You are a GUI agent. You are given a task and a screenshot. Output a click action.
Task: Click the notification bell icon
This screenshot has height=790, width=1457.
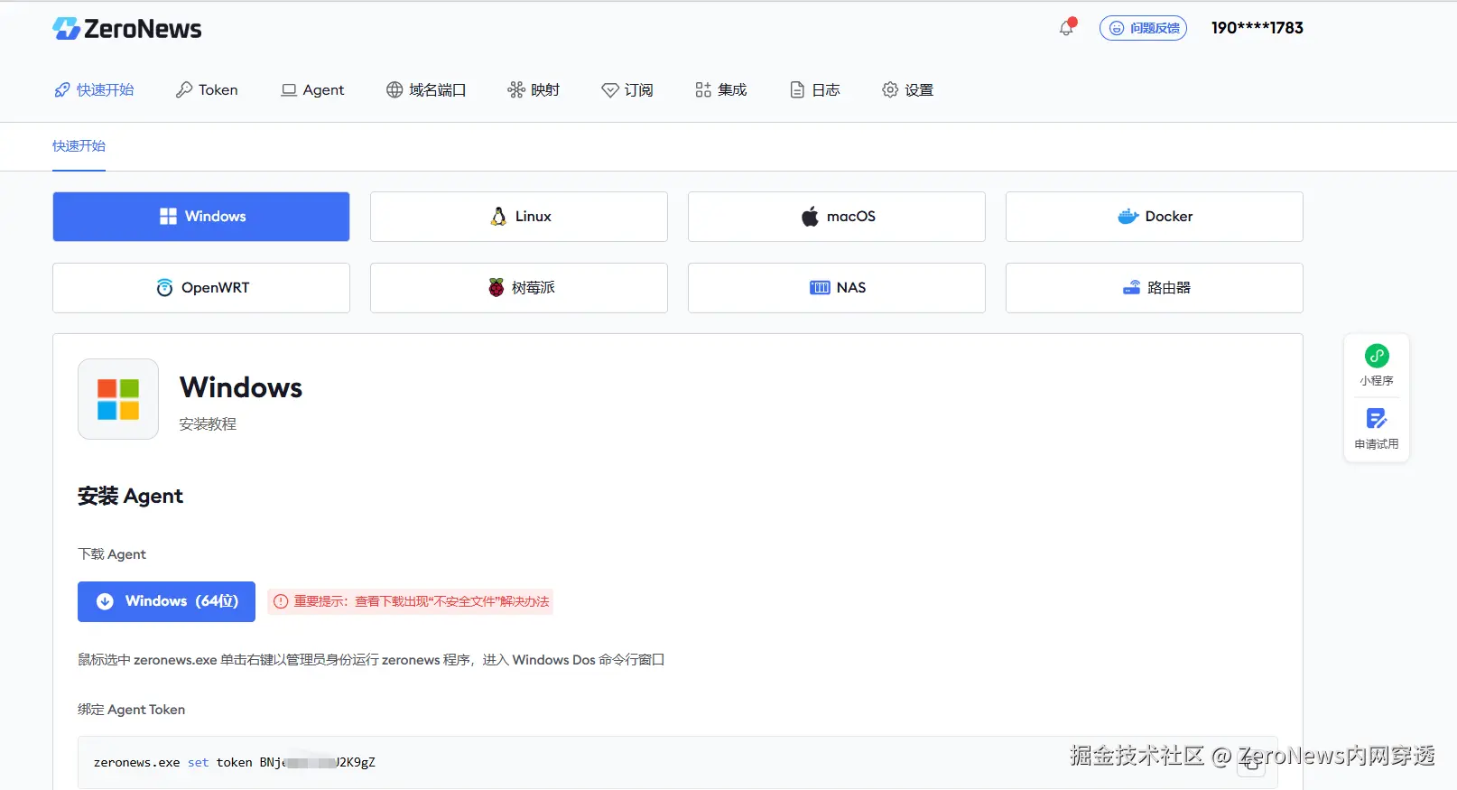point(1067,28)
